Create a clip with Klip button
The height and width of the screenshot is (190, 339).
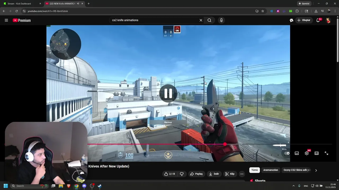pos(230,174)
